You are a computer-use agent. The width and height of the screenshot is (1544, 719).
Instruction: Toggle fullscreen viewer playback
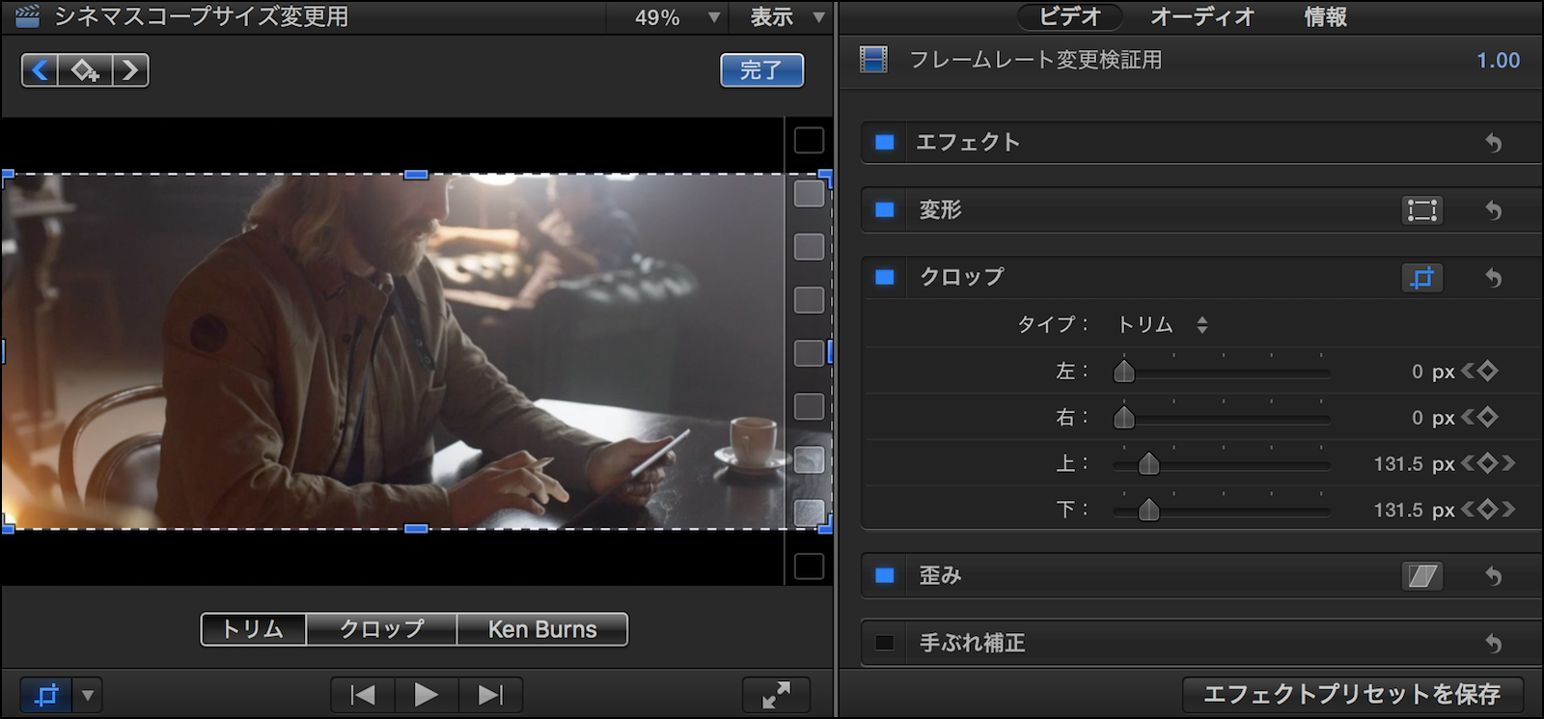pyautogui.click(x=776, y=695)
